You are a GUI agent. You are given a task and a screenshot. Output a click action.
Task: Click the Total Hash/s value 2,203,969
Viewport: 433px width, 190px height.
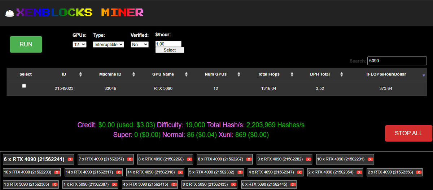point(275,125)
